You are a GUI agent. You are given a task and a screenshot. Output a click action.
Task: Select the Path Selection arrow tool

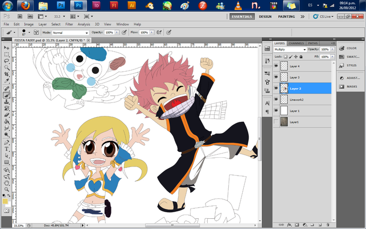tap(6, 155)
